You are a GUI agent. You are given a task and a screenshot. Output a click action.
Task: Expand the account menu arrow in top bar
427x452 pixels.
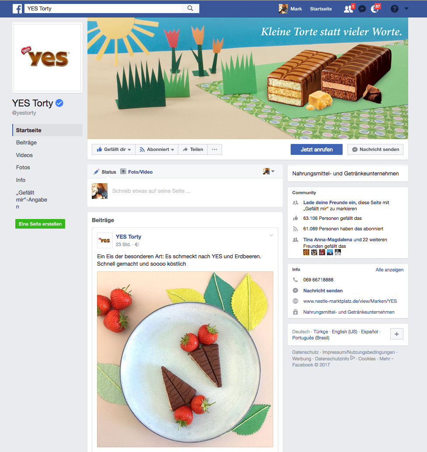(x=406, y=9)
